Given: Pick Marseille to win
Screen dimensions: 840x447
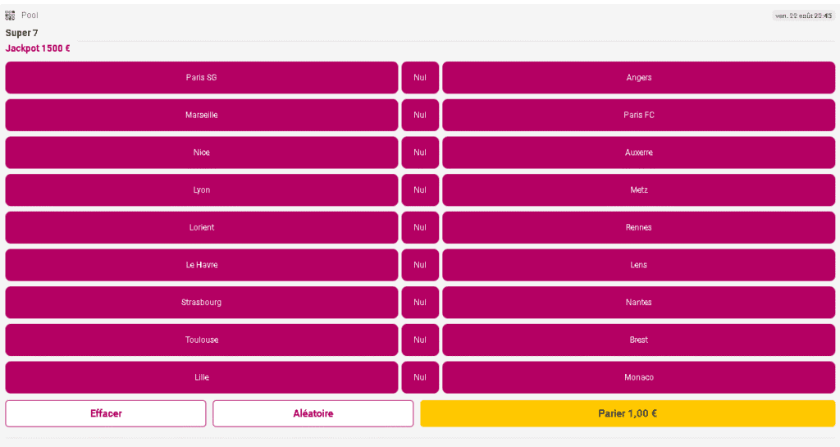Looking at the screenshot, I should [x=201, y=116].
